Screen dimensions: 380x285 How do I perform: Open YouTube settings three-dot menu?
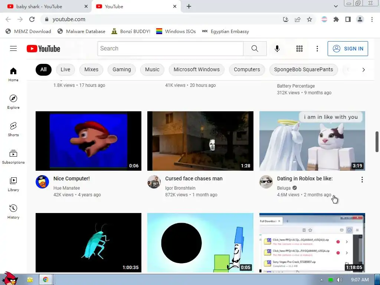(317, 49)
